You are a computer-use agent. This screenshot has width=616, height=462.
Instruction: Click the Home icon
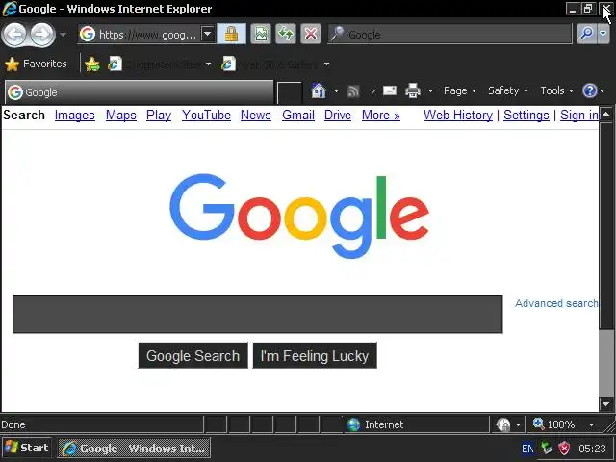(319, 90)
